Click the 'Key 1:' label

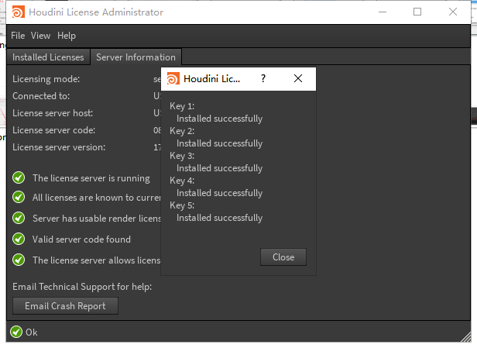point(182,106)
